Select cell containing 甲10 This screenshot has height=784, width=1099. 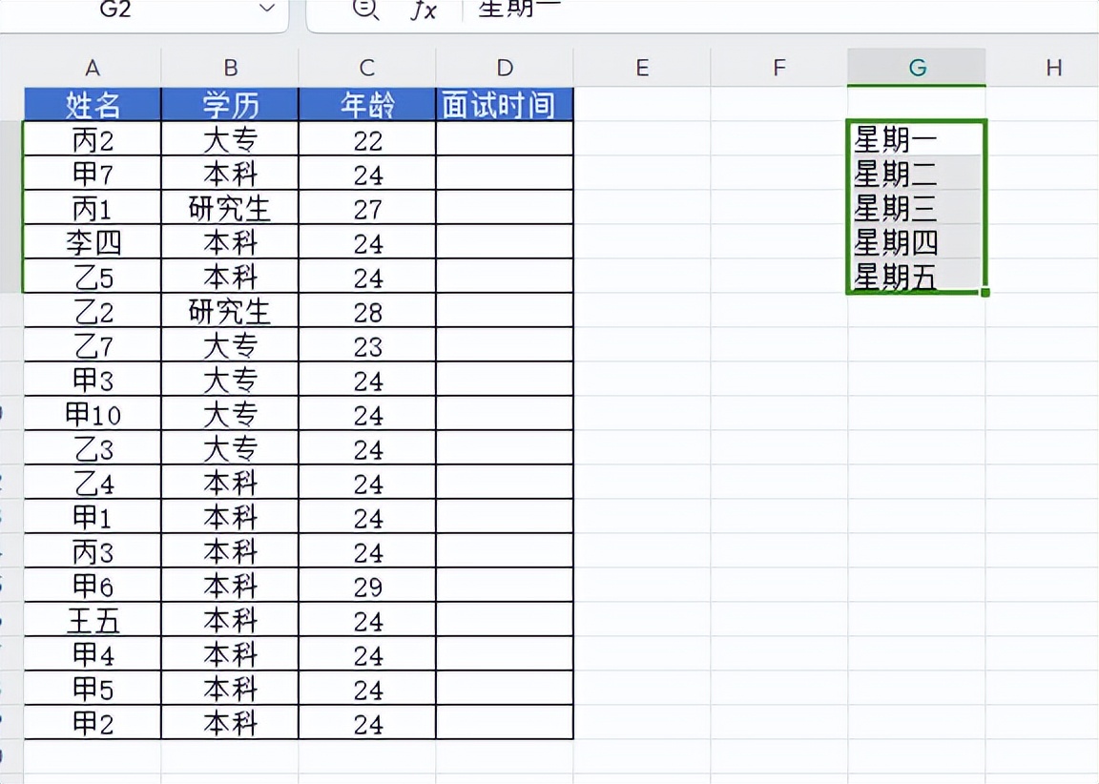tap(93, 413)
